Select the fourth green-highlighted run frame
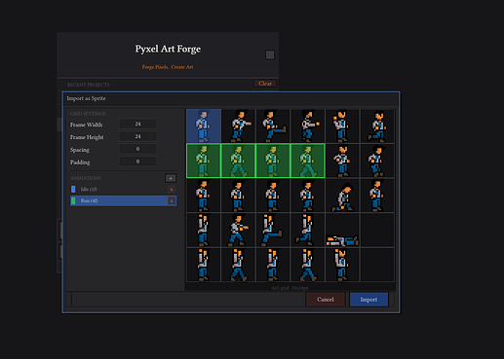 pos(308,161)
